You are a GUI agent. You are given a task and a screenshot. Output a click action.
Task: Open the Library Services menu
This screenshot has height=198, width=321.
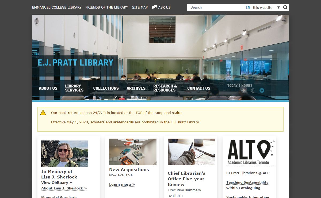74,88
